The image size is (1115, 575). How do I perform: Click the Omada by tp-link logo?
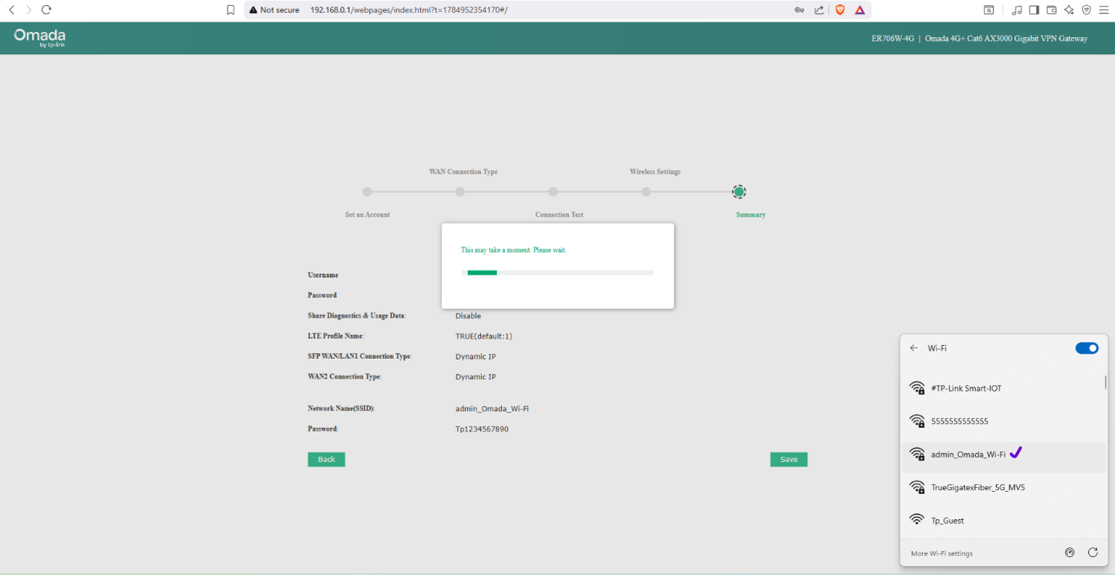click(x=39, y=37)
